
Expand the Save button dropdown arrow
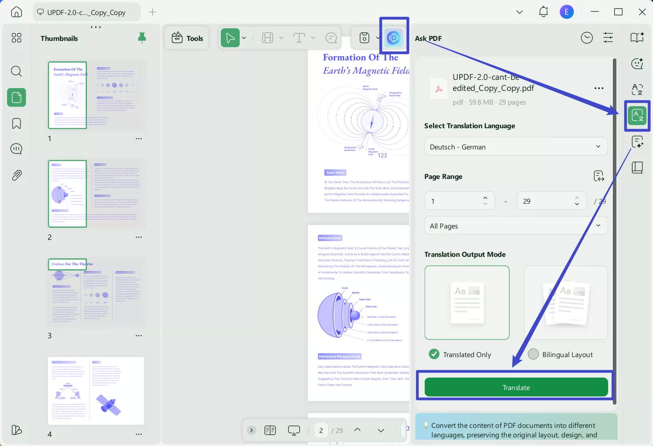pyautogui.click(x=377, y=38)
